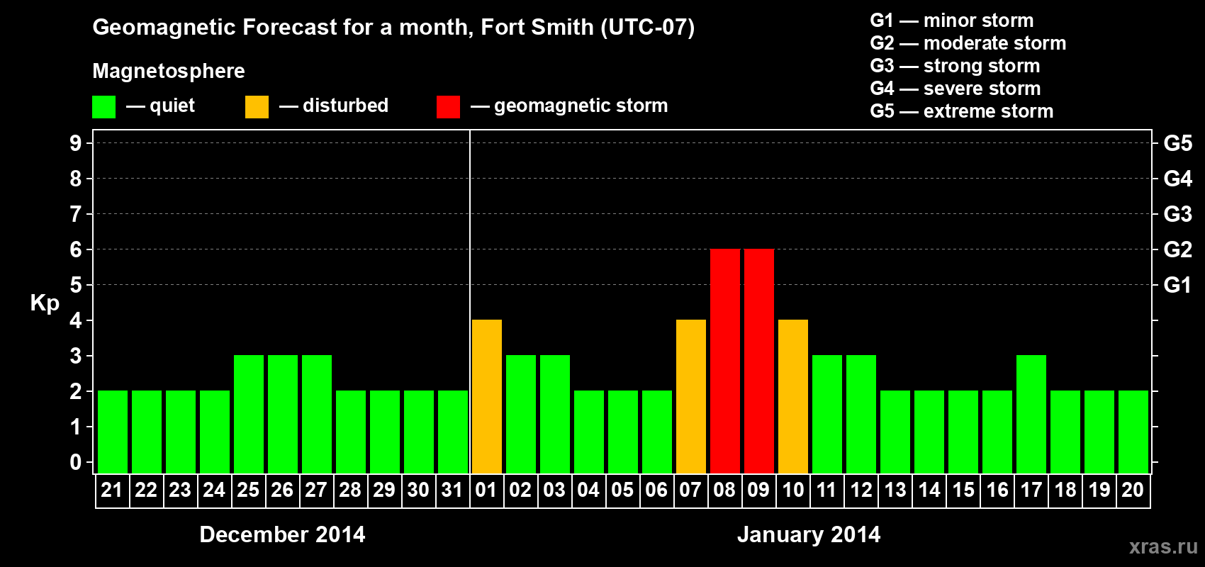Image resolution: width=1205 pixels, height=567 pixels.
Task: Select the red bar for January 09
Action: [758, 361]
